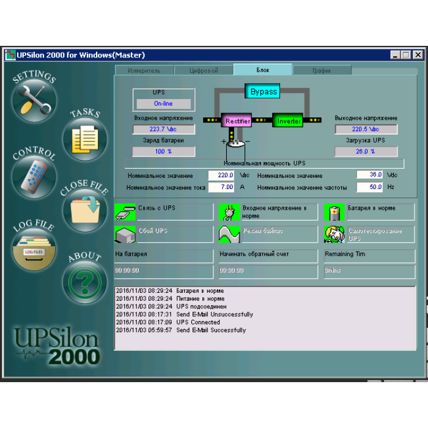Click the pink Rectifier block
Screen dimensions: 428x428
click(237, 121)
